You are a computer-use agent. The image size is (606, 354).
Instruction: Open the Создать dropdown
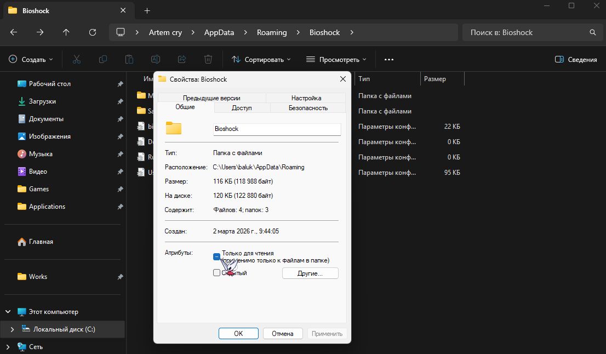31,60
